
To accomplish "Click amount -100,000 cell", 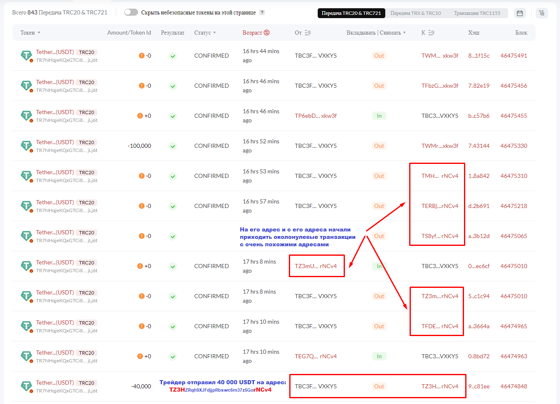I will [139, 146].
